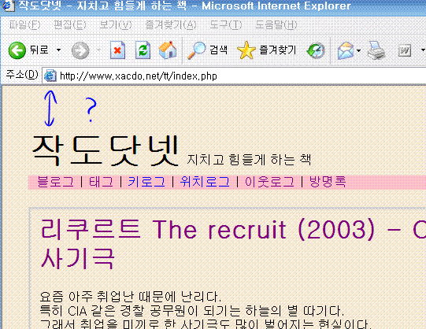Expand the Forward button dropdown arrow
This screenshot has width=426, height=329.
(x=98, y=50)
